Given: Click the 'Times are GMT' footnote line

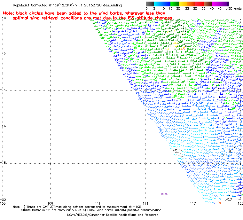Looking at the screenshot, I should coord(77,207).
